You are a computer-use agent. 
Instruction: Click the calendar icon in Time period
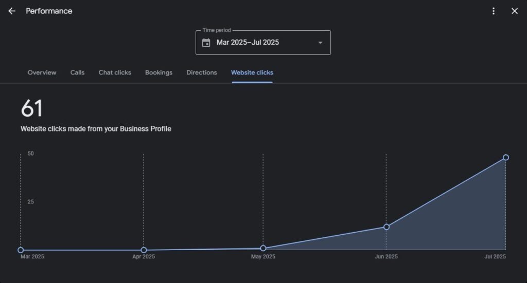(x=206, y=43)
